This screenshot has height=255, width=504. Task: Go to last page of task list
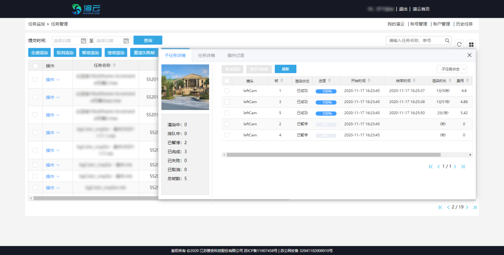(475, 207)
